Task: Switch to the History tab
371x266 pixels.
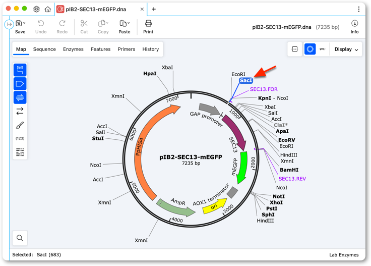Action: pyautogui.click(x=151, y=49)
